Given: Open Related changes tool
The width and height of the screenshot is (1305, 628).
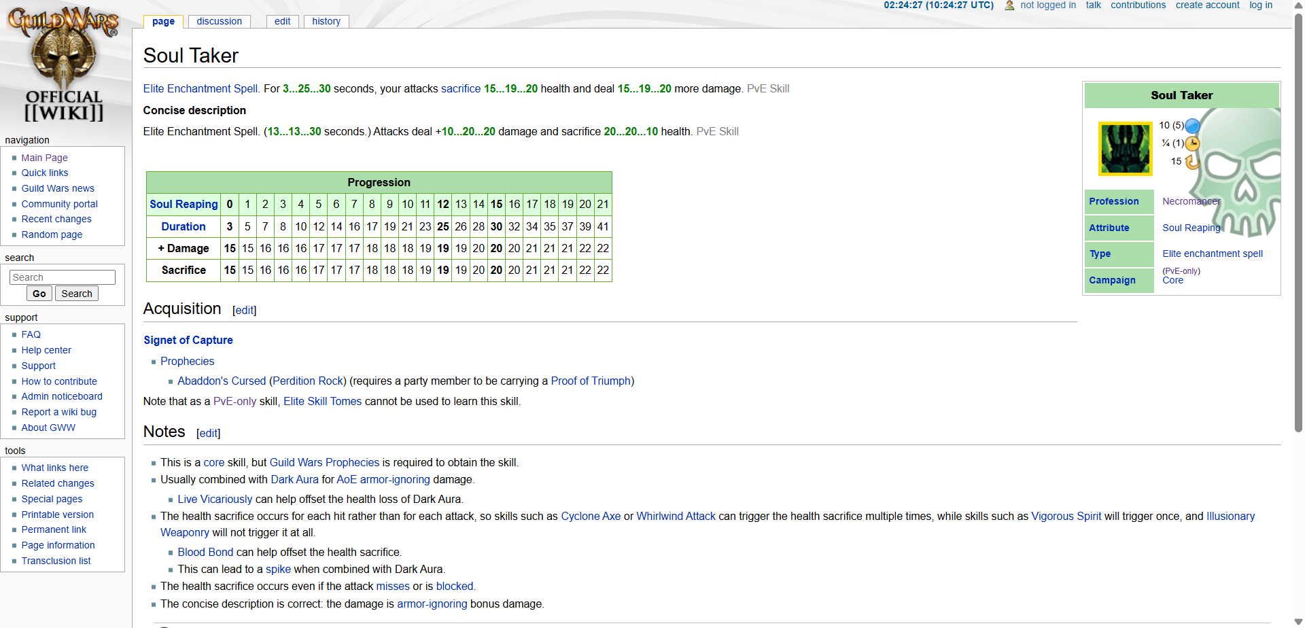Looking at the screenshot, I should (58, 483).
